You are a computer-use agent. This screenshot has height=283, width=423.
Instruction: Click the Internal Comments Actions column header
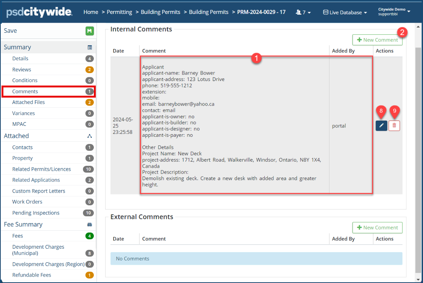coord(385,50)
